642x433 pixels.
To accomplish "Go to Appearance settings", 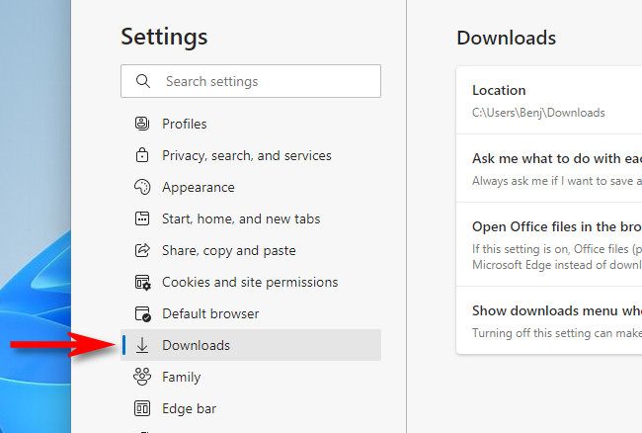I will click(251, 187).
